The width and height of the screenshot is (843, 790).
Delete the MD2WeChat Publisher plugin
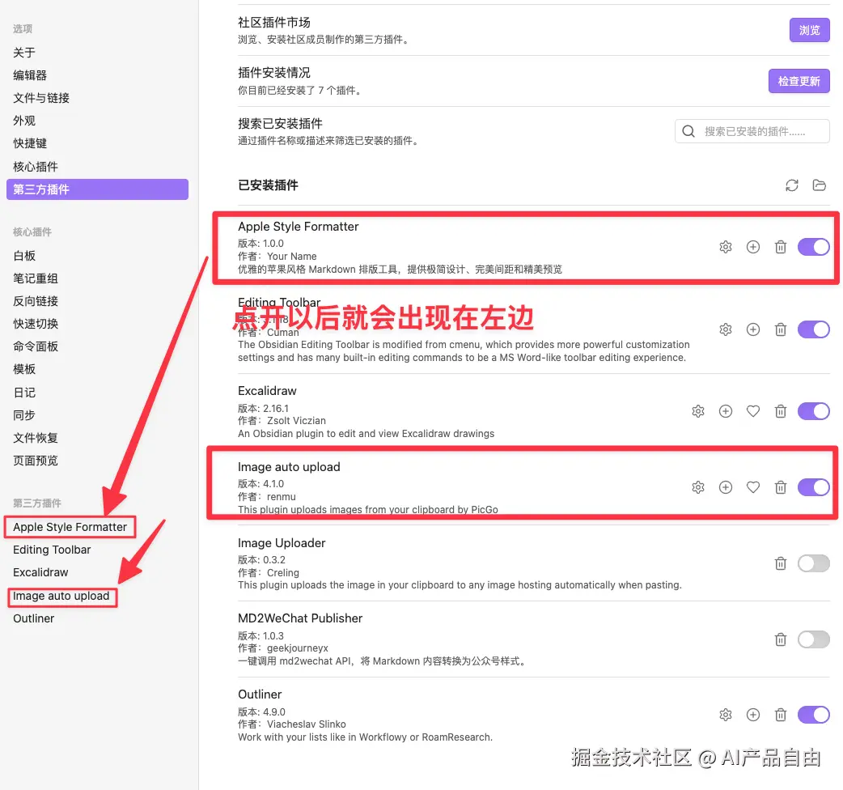click(780, 639)
